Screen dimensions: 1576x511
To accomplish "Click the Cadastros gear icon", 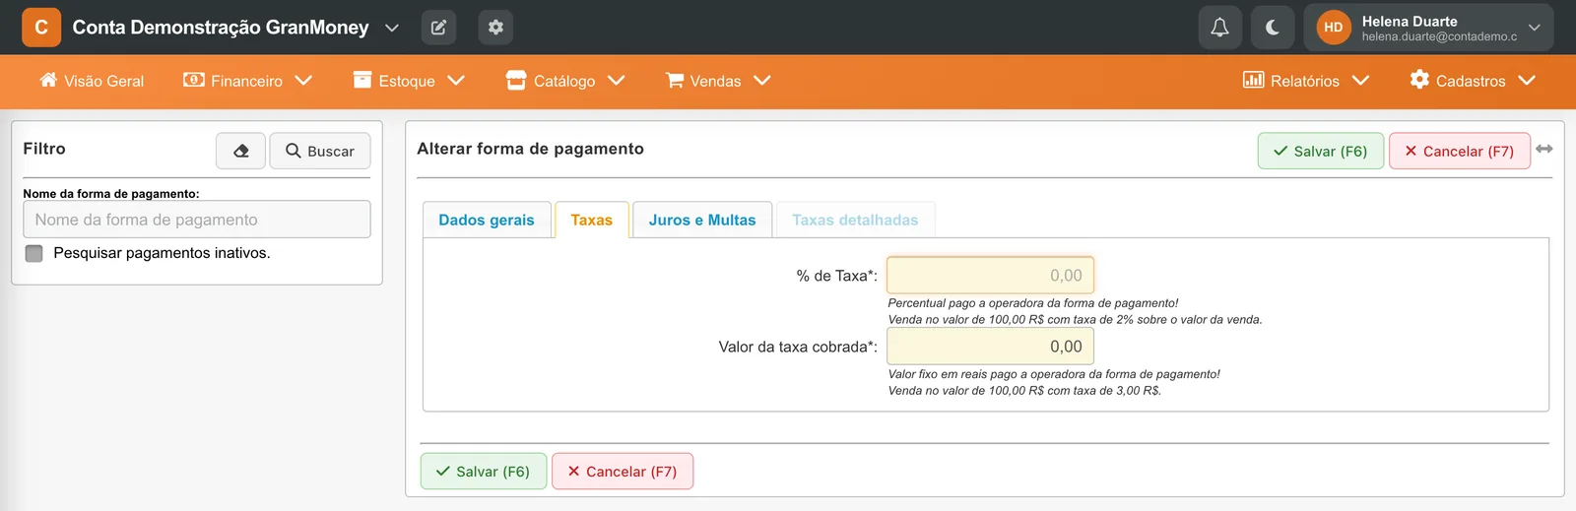I will [1419, 80].
